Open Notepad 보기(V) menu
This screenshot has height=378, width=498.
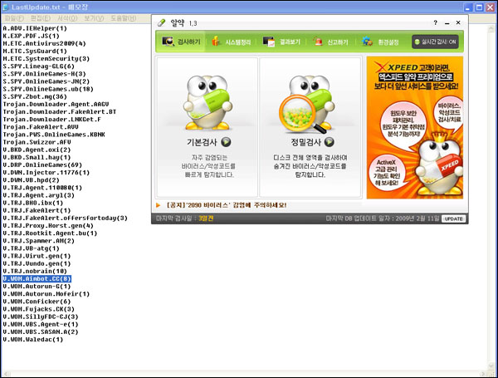tap(94, 18)
